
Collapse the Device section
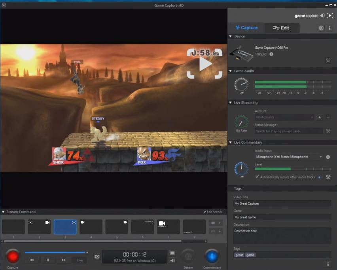(230, 36)
